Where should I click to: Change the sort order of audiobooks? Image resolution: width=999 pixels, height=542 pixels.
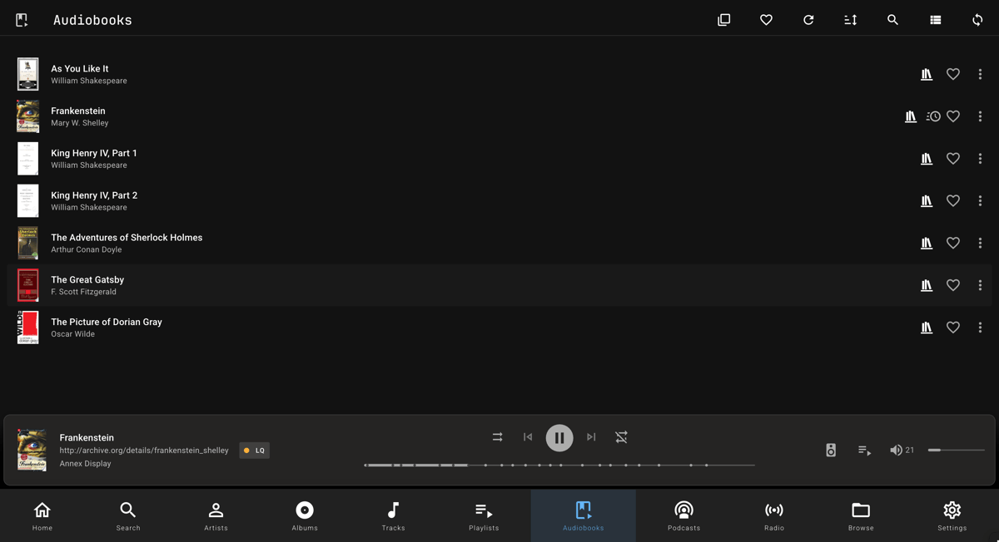tap(850, 19)
